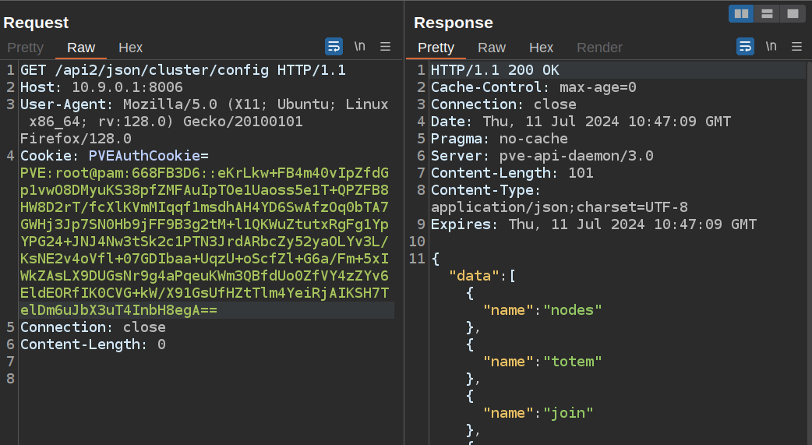Image resolution: width=812 pixels, height=445 pixels.
Task: Switch Response view to Raw tab
Action: pyautogui.click(x=492, y=48)
